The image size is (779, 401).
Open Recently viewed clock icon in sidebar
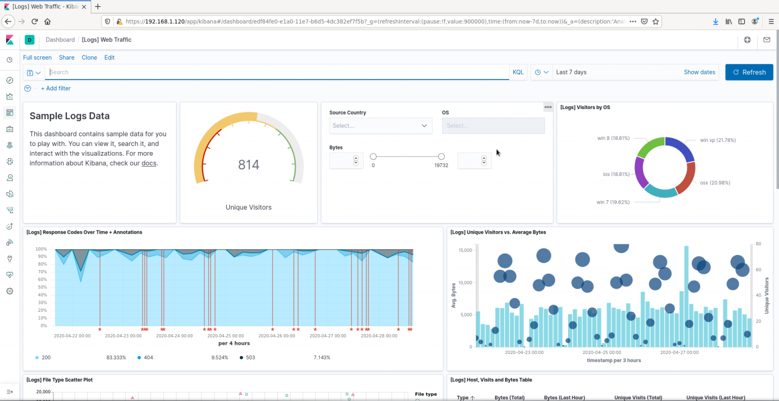click(10, 60)
